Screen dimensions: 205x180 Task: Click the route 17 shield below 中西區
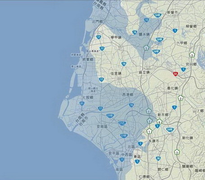(122, 160)
